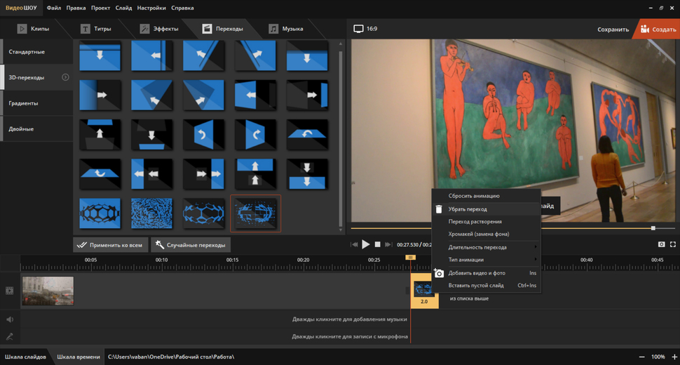
Task: Select the Стандартные transitions category
Action: [36, 52]
